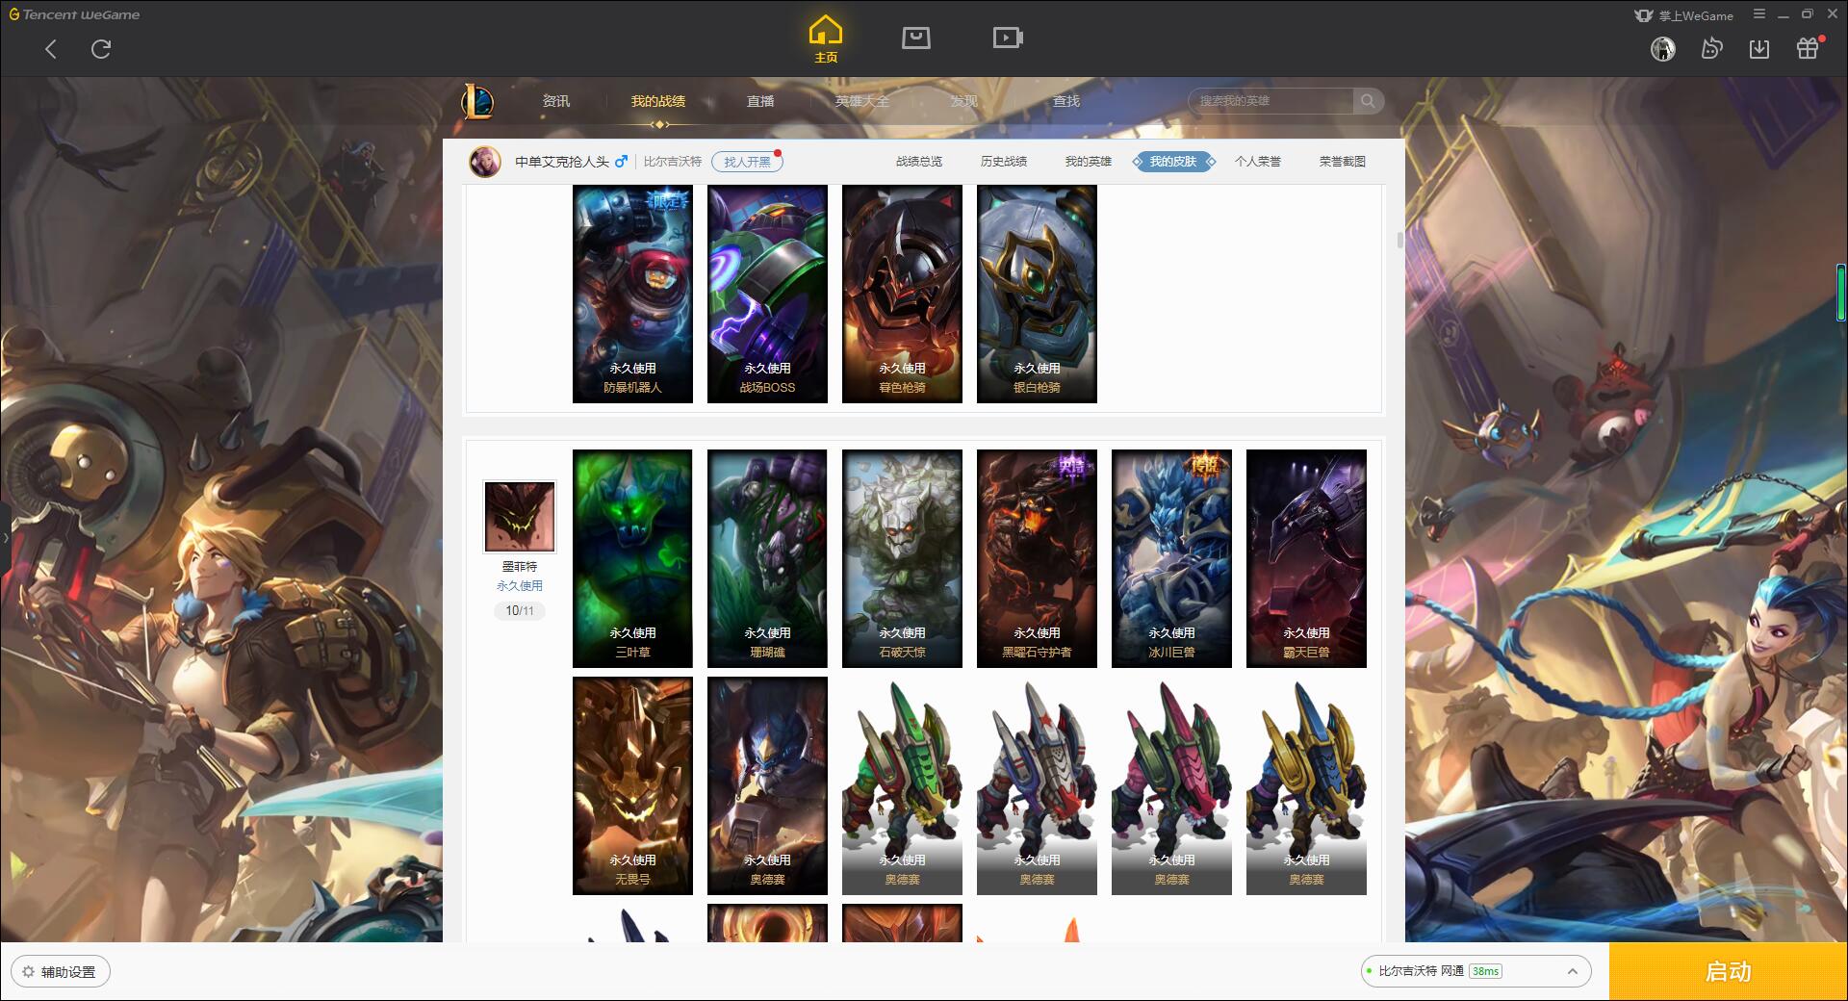Click the 墨菲特 champion portrait
Viewport: 1848px width, 1001px height.
520,517
